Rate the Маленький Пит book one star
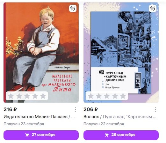This screenshot has height=143, width=166. pos(11,96)
